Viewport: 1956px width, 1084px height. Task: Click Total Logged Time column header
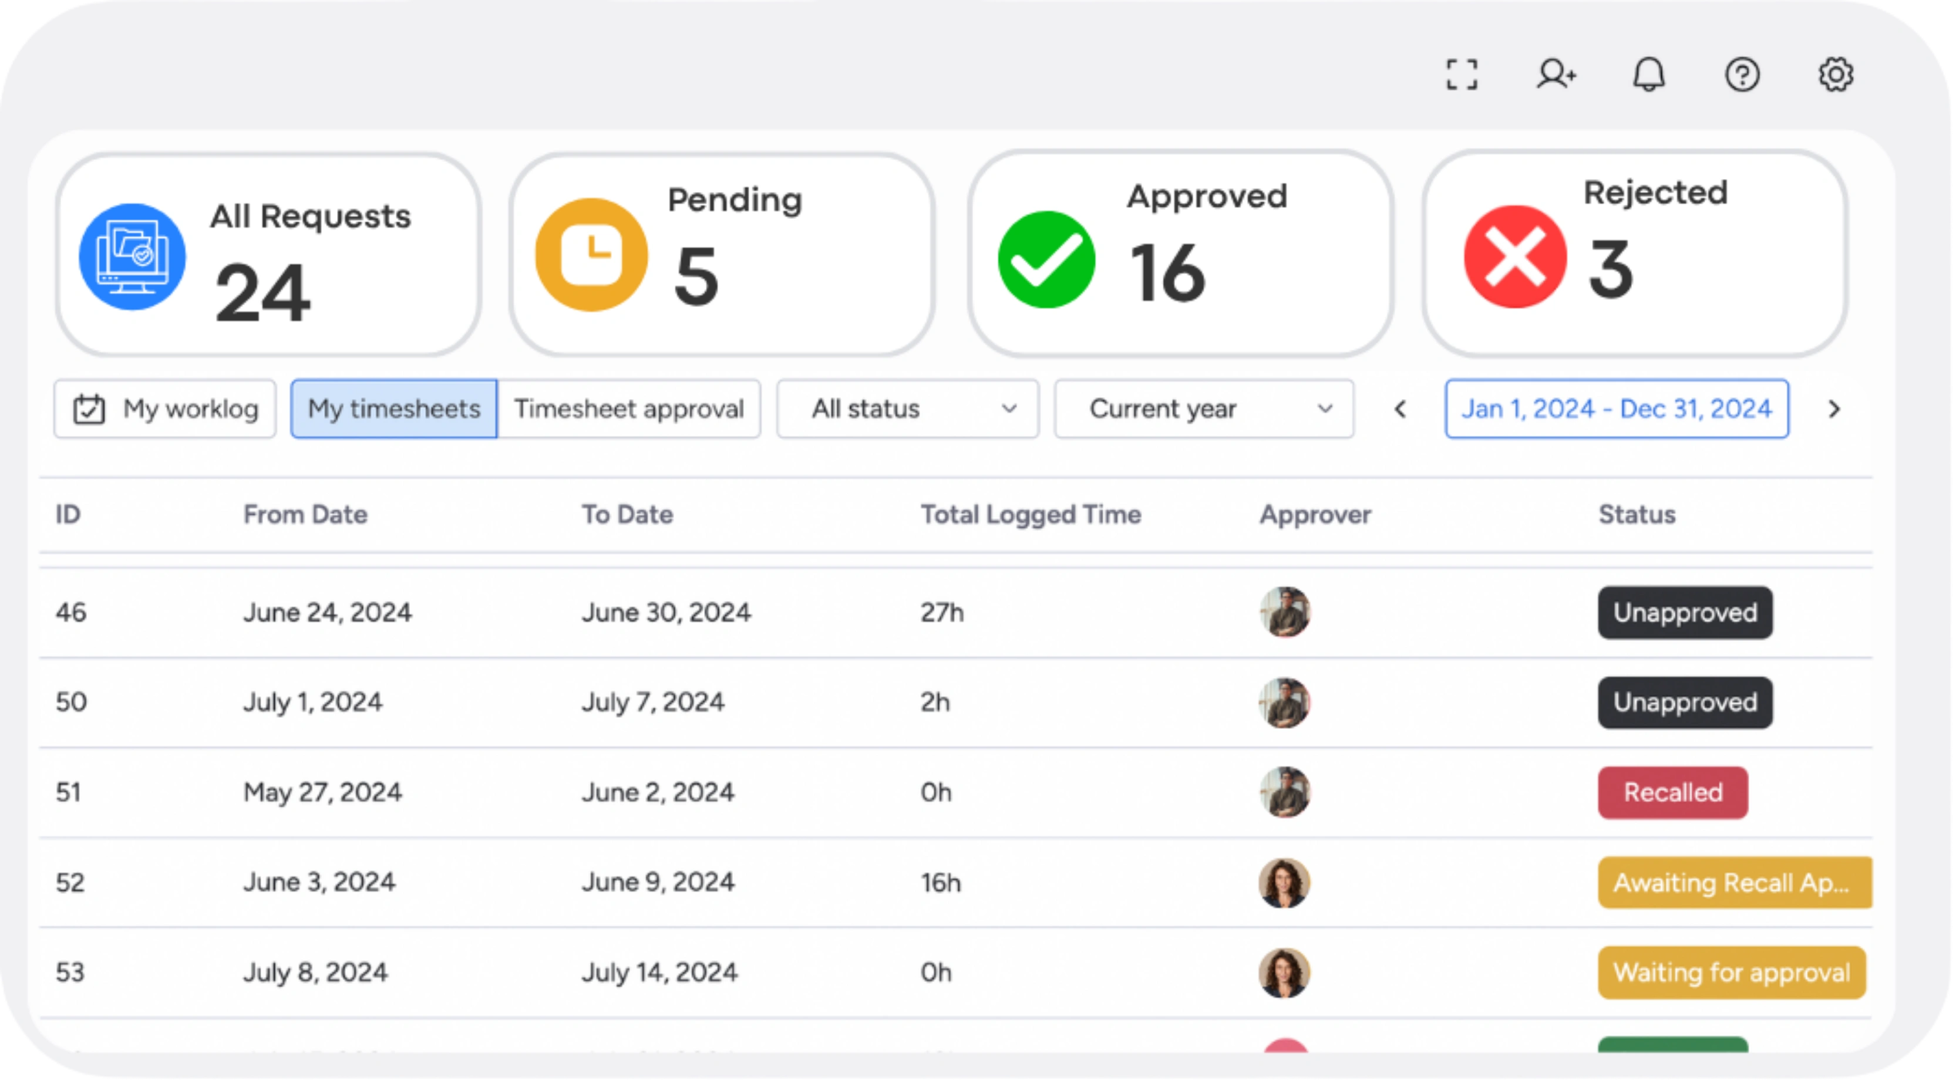coord(1031,515)
